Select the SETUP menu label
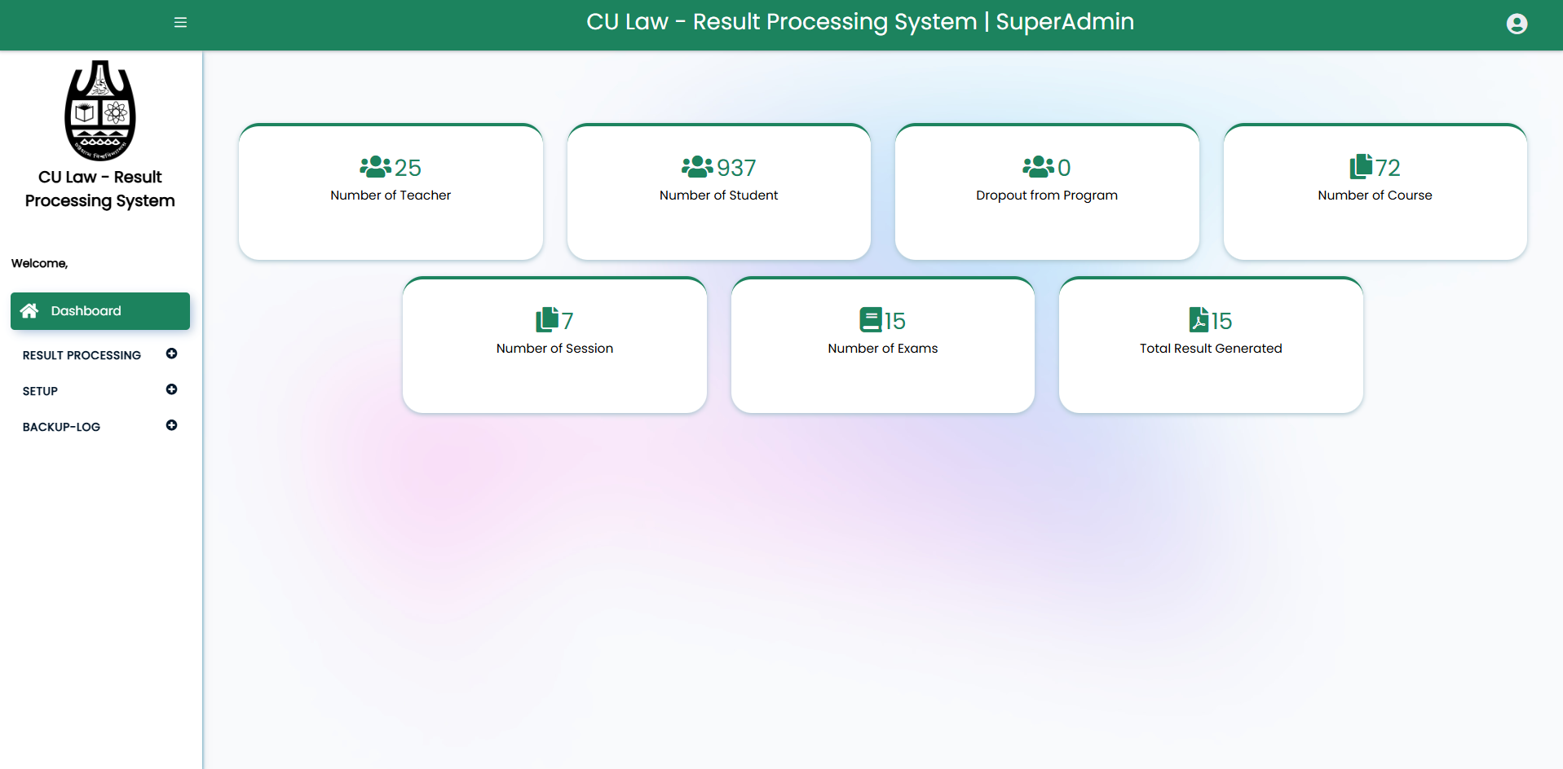This screenshot has width=1563, height=769. point(40,391)
